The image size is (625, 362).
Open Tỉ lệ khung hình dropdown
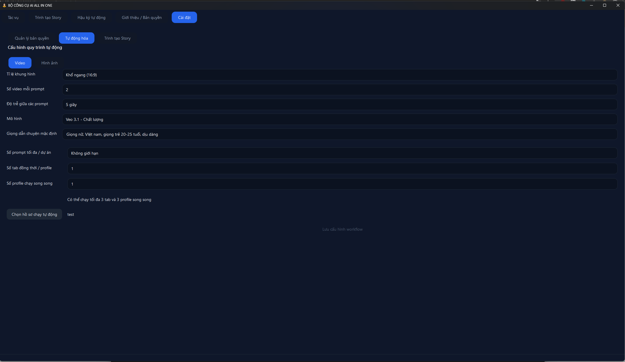[x=340, y=75]
